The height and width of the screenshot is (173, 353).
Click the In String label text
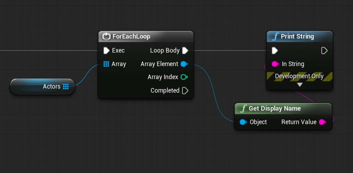click(x=293, y=64)
